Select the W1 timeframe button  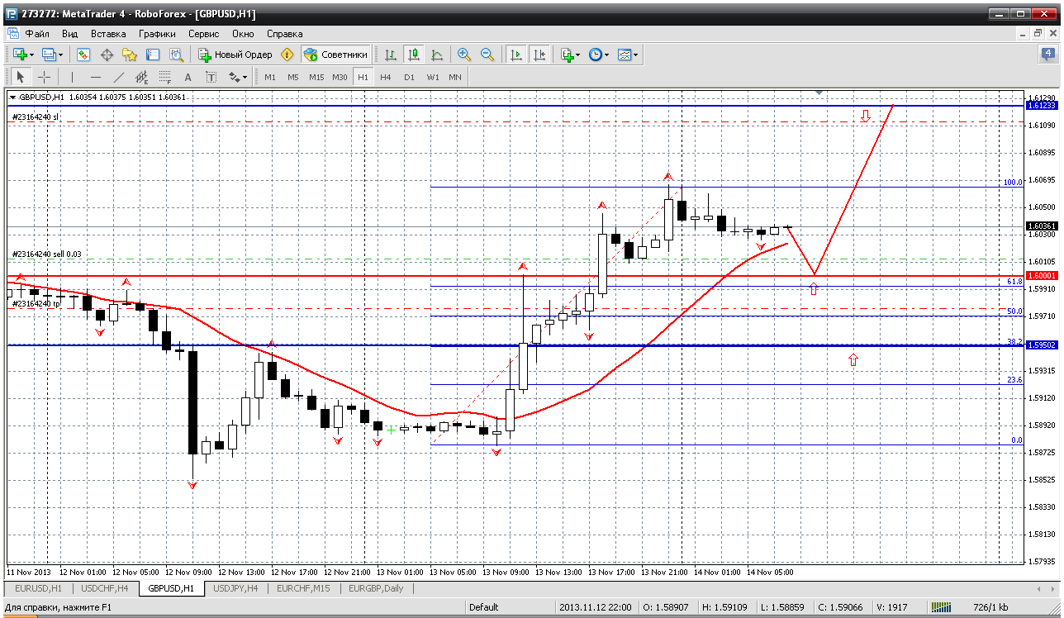click(433, 77)
